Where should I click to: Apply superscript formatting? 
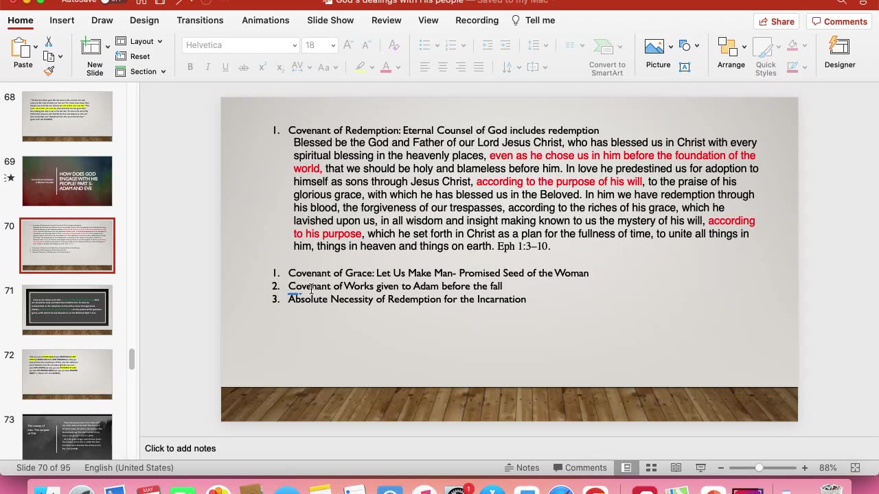(x=262, y=67)
